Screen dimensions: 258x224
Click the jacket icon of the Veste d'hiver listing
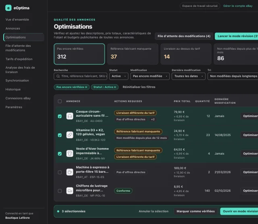pyautogui.click(x=70, y=153)
